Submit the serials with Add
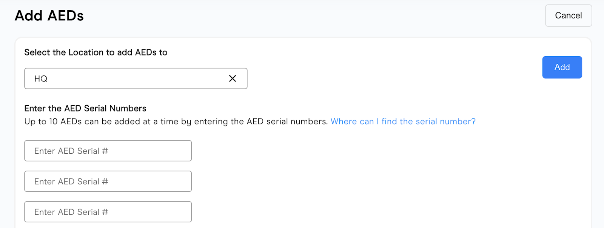The image size is (604, 228). point(562,67)
